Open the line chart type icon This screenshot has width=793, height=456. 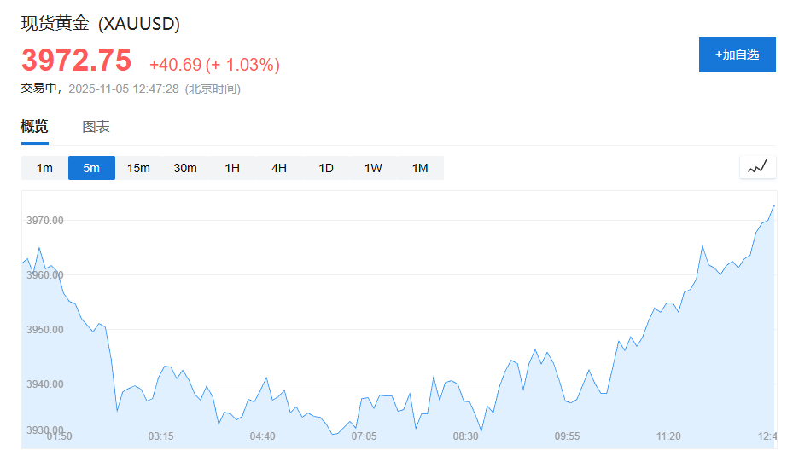click(x=758, y=168)
